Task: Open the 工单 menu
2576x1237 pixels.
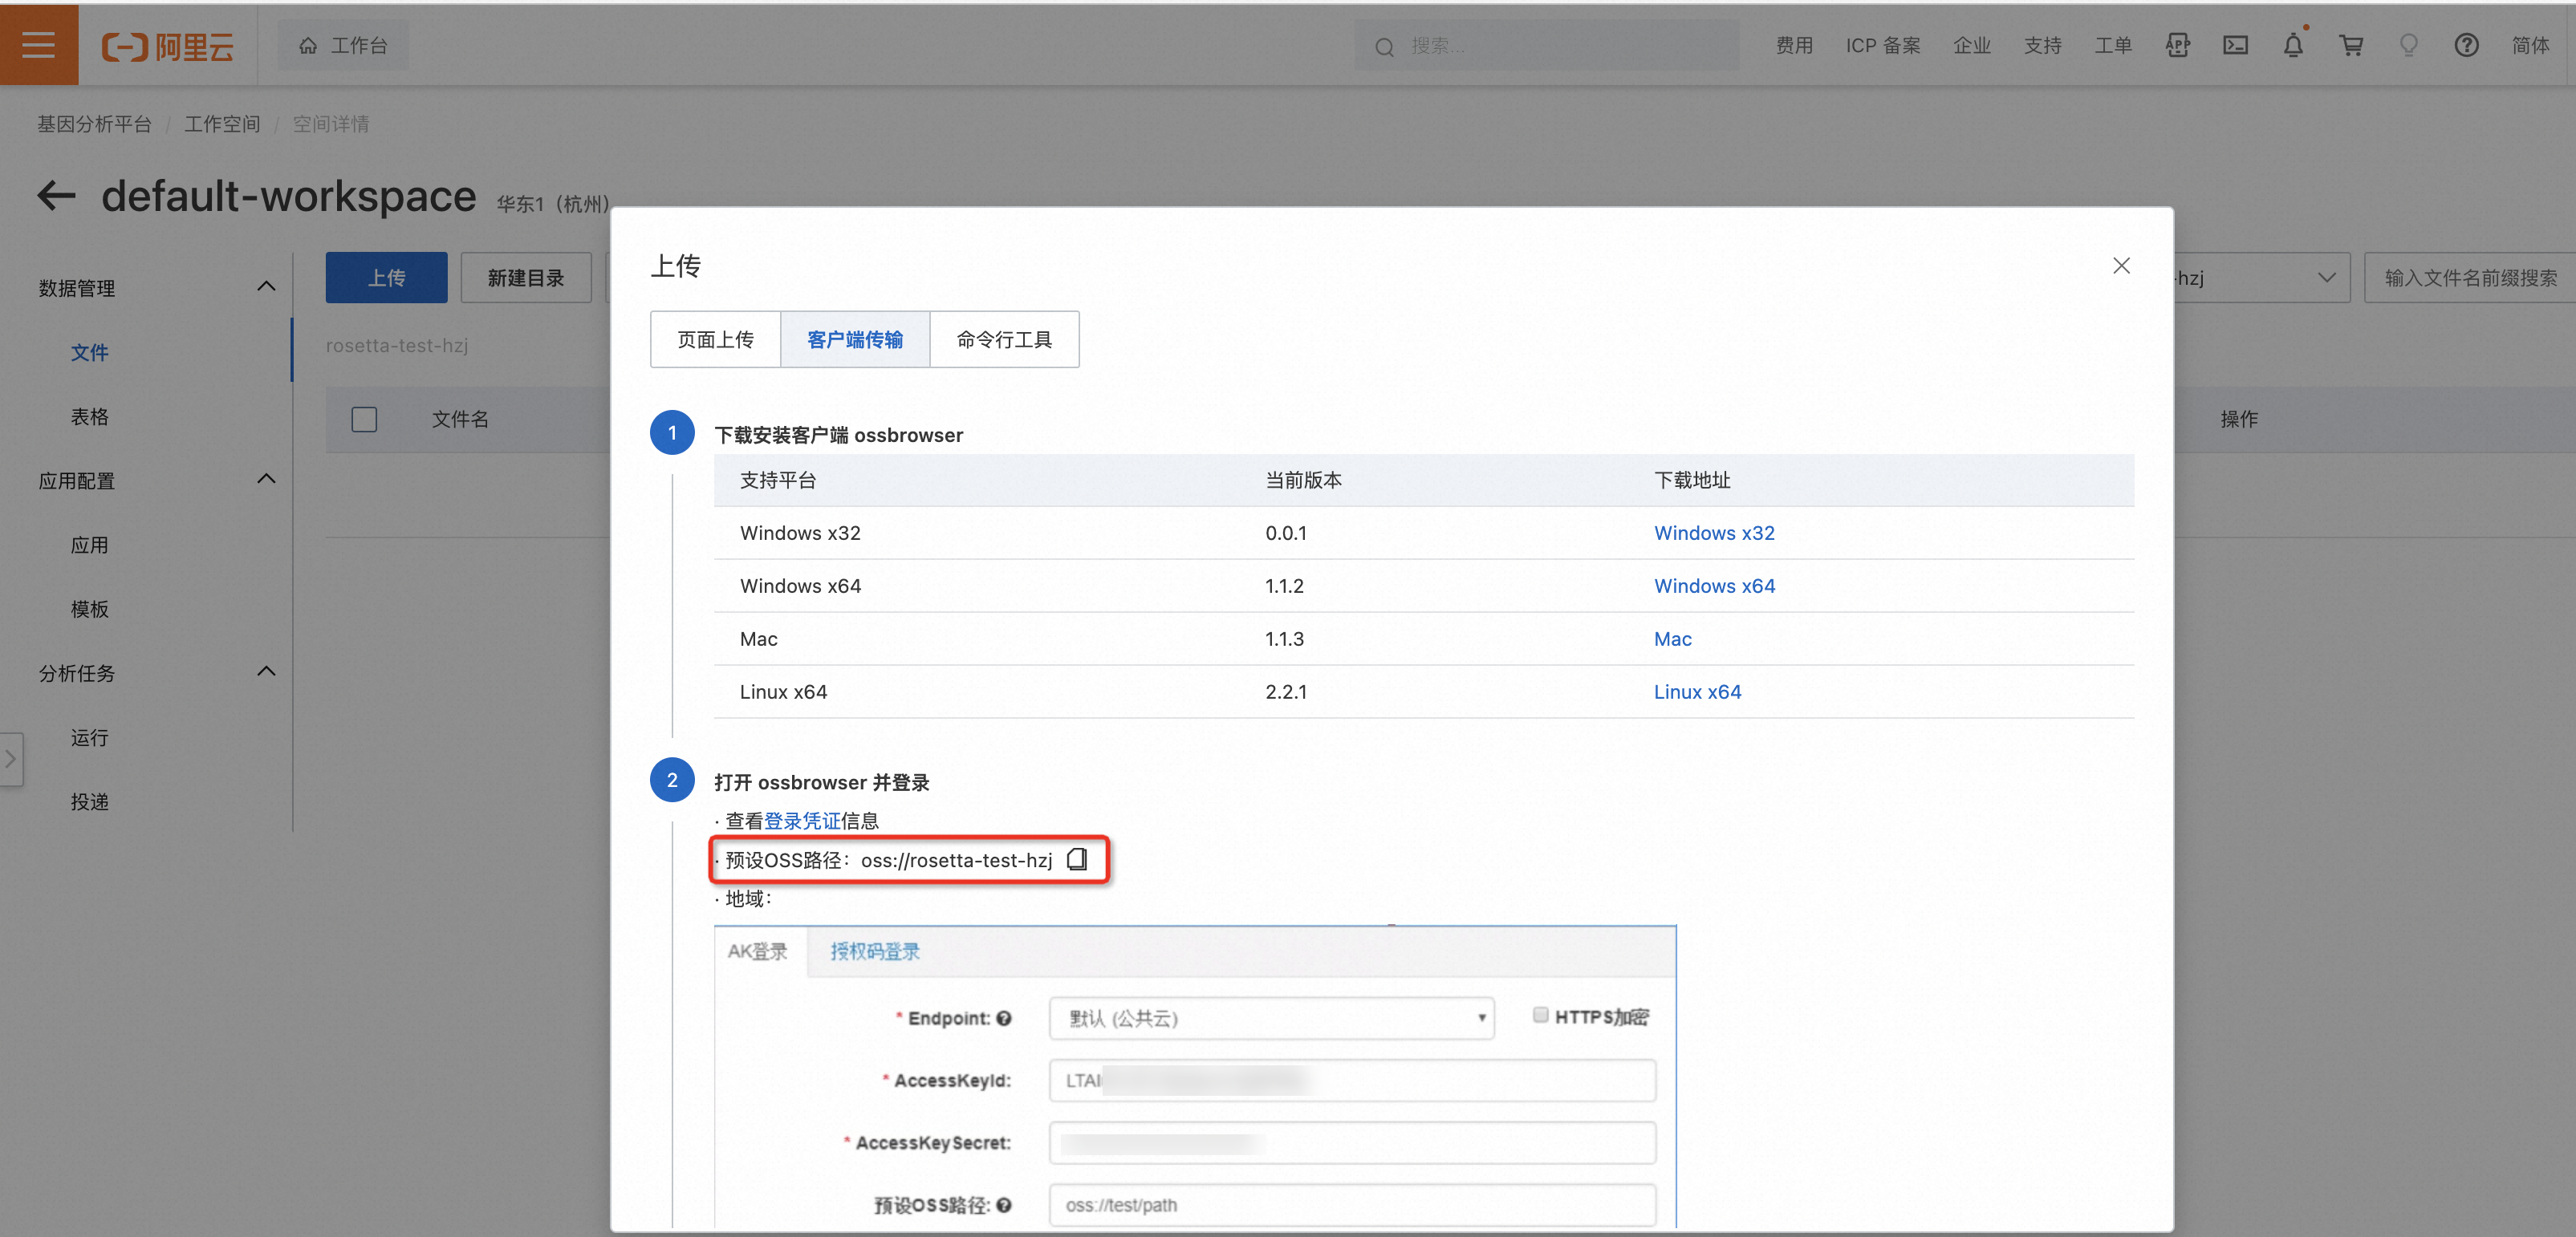Action: 2113,46
